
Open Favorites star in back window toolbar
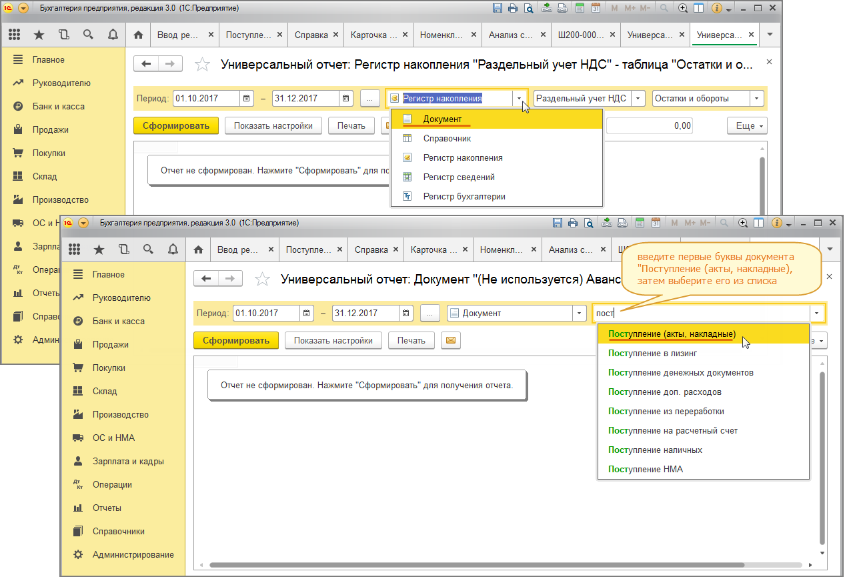[x=39, y=35]
